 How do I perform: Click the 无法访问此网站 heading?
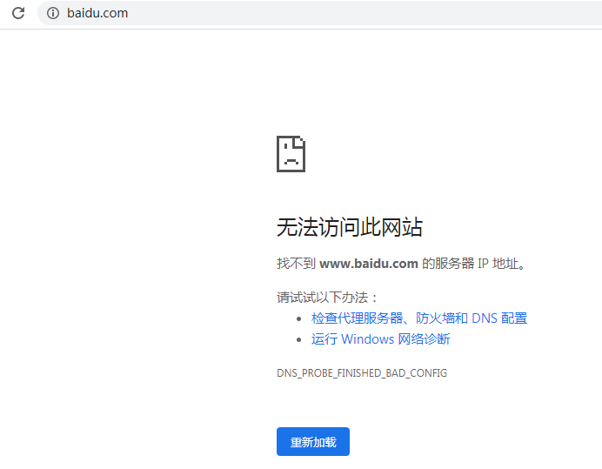pyautogui.click(x=350, y=227)
